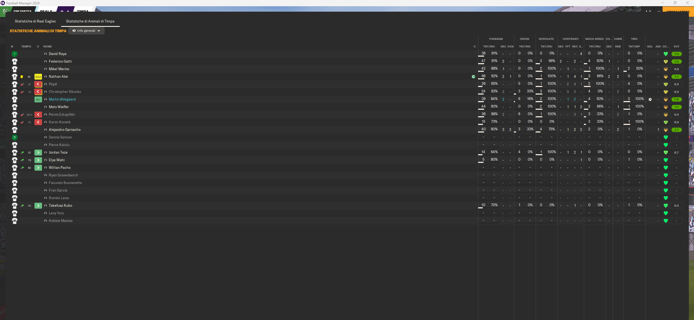Image resolution: width=694 pixels, height=320 pixels.
Task: Click the condition heart icon for David Raya
Action: pos(666,54)
